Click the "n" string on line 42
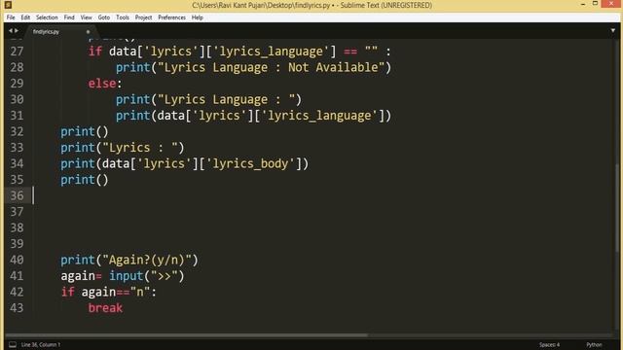 140,292
